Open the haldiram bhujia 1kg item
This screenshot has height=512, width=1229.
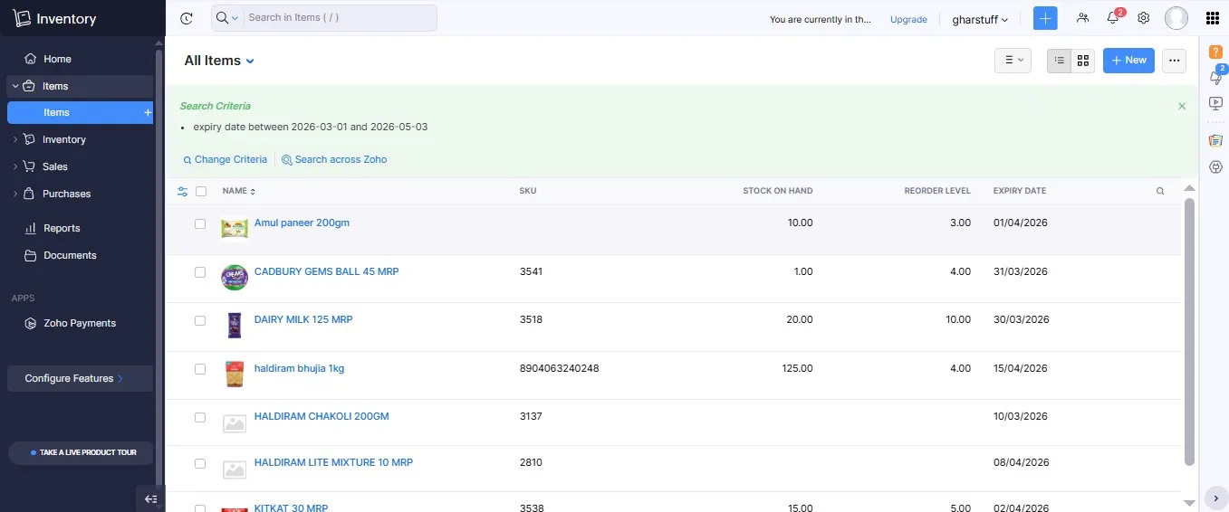[x=299, y=368]
